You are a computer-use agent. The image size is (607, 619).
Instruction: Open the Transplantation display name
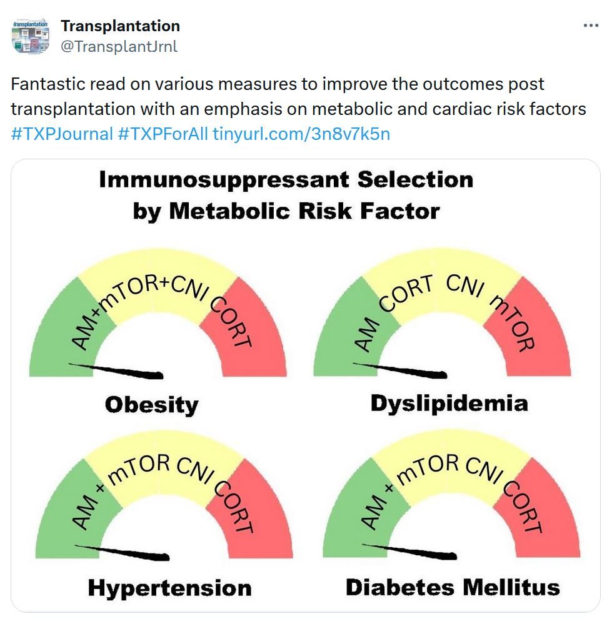pyautogui.click(x=120, y=26)
